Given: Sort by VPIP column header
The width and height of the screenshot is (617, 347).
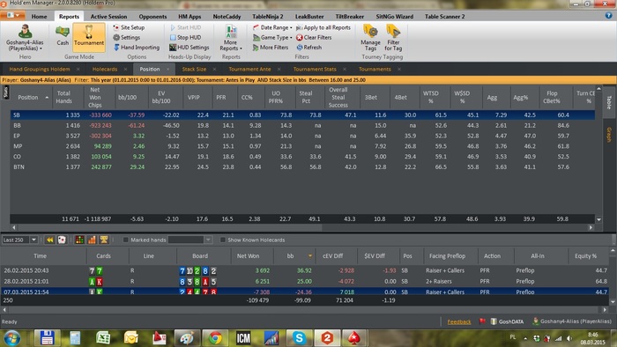Looking at the screenshot, I should point(194,98).
